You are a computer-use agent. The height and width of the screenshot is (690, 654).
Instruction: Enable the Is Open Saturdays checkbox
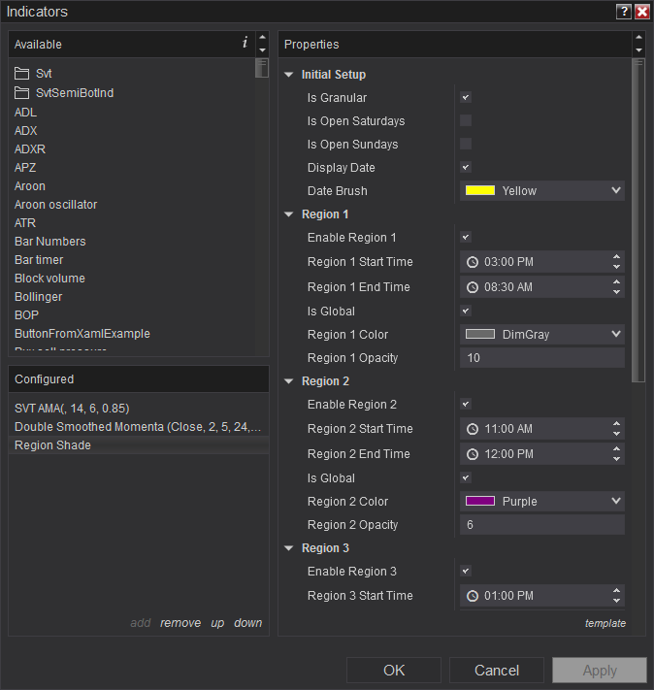(466, 121)
